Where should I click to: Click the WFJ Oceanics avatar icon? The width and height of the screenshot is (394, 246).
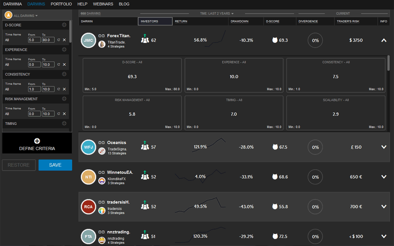point(88,147)
